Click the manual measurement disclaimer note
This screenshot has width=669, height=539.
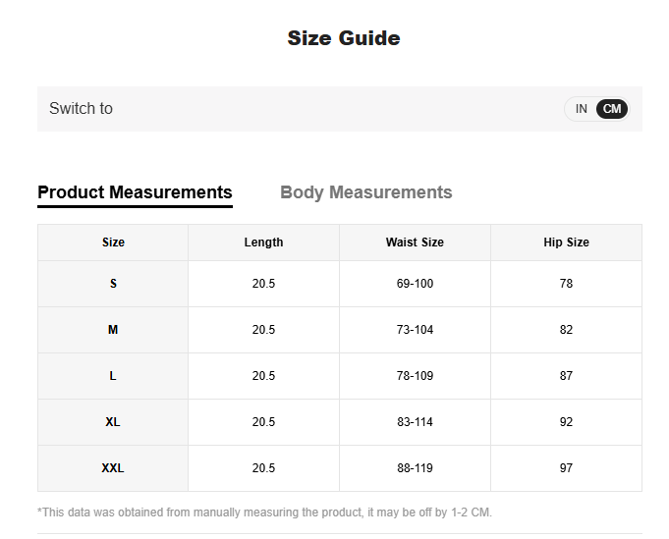point(264,512)
